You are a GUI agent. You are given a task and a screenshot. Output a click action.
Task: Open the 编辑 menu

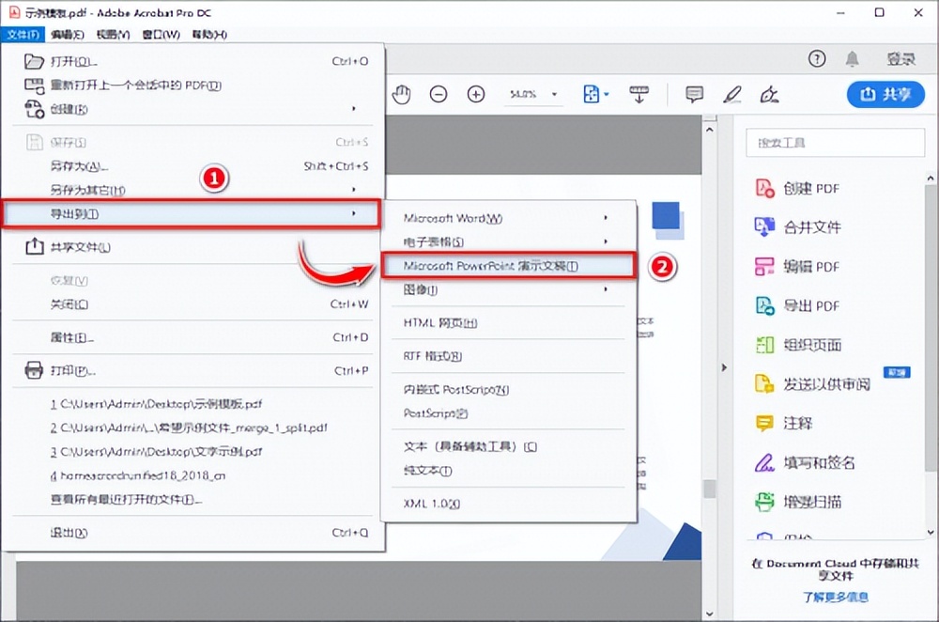pos(61,34)
